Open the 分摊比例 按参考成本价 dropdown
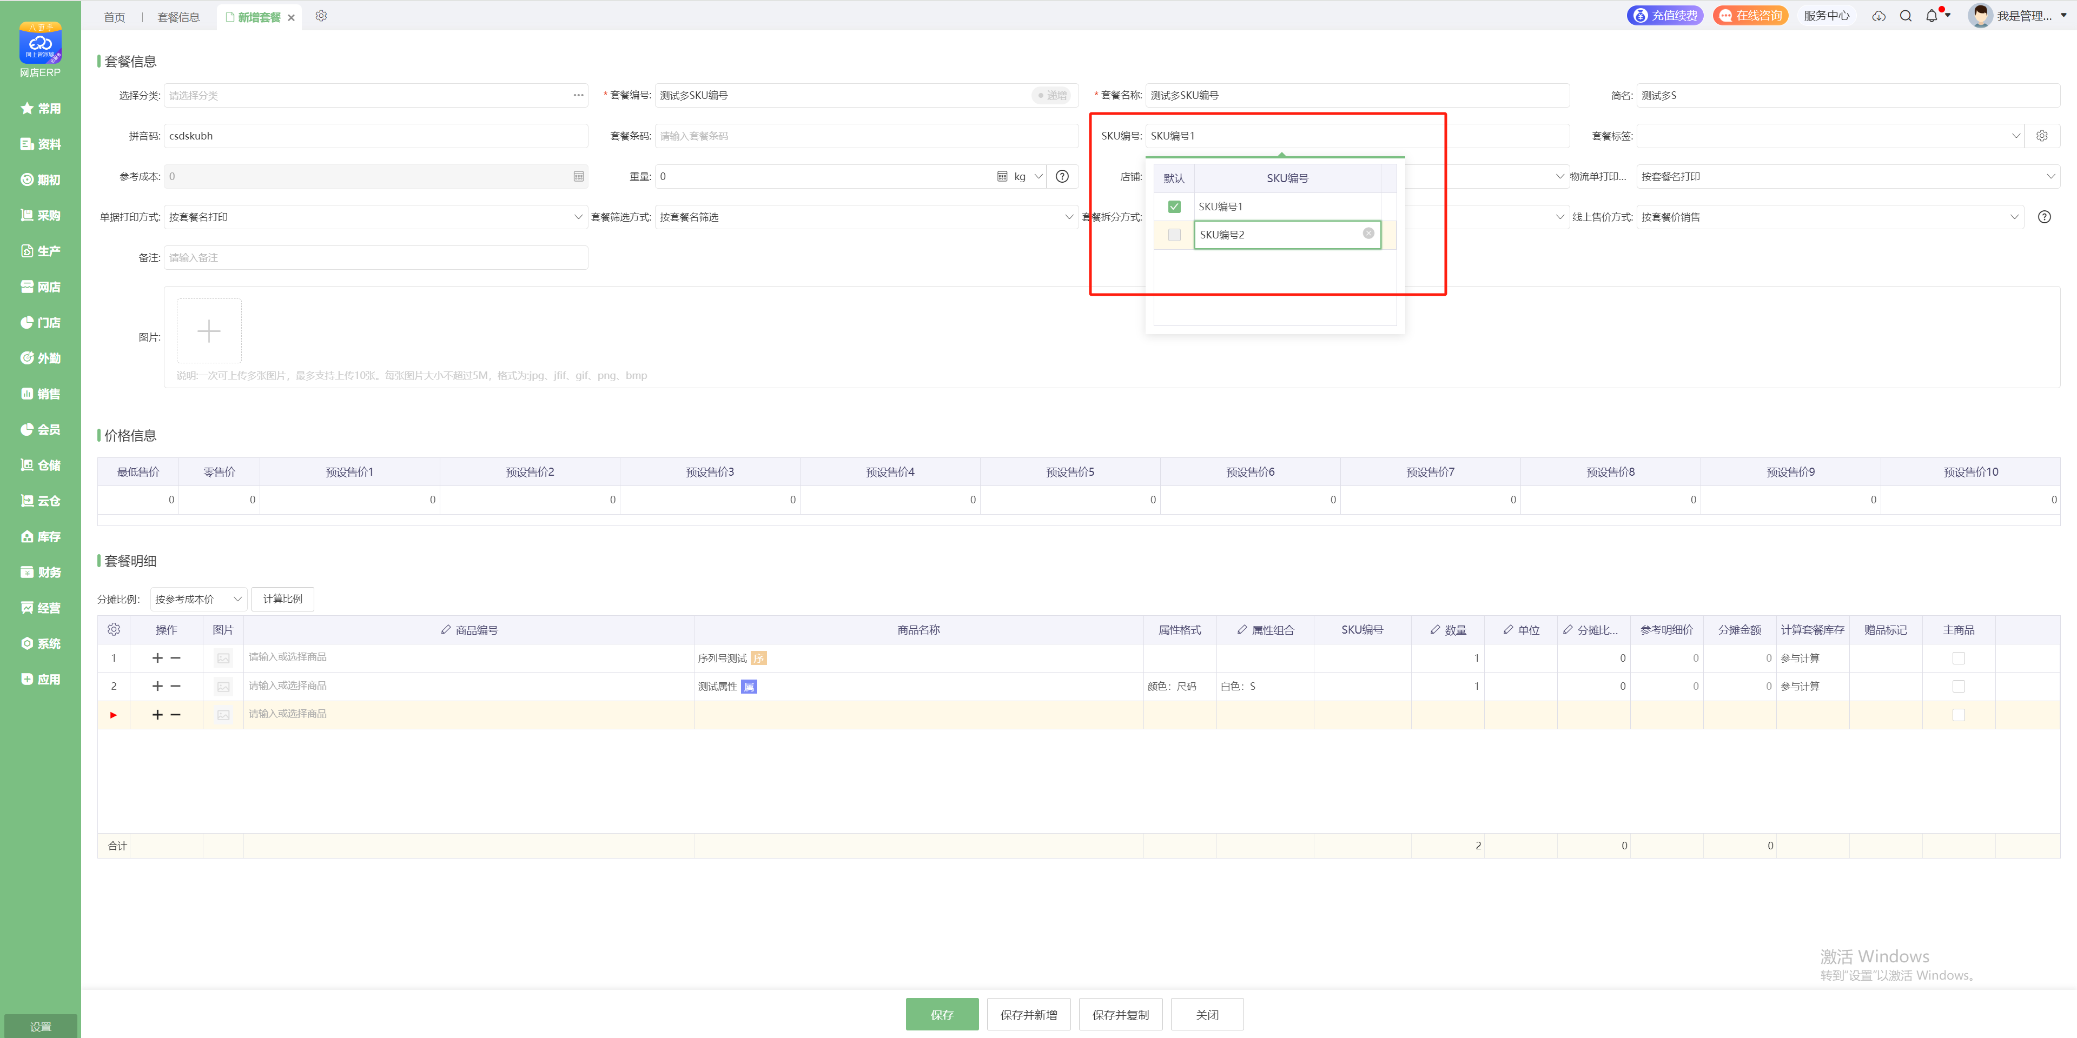Viewport: 2077px width, 1038px height. (x=199, y=599)
